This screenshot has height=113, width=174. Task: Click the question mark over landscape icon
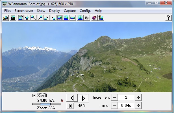[x=101, y=18]
